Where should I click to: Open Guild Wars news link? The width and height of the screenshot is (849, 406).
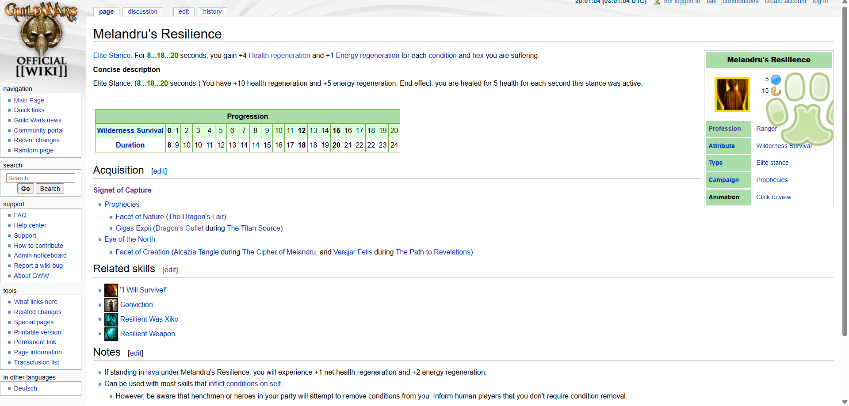click(38, 120)
